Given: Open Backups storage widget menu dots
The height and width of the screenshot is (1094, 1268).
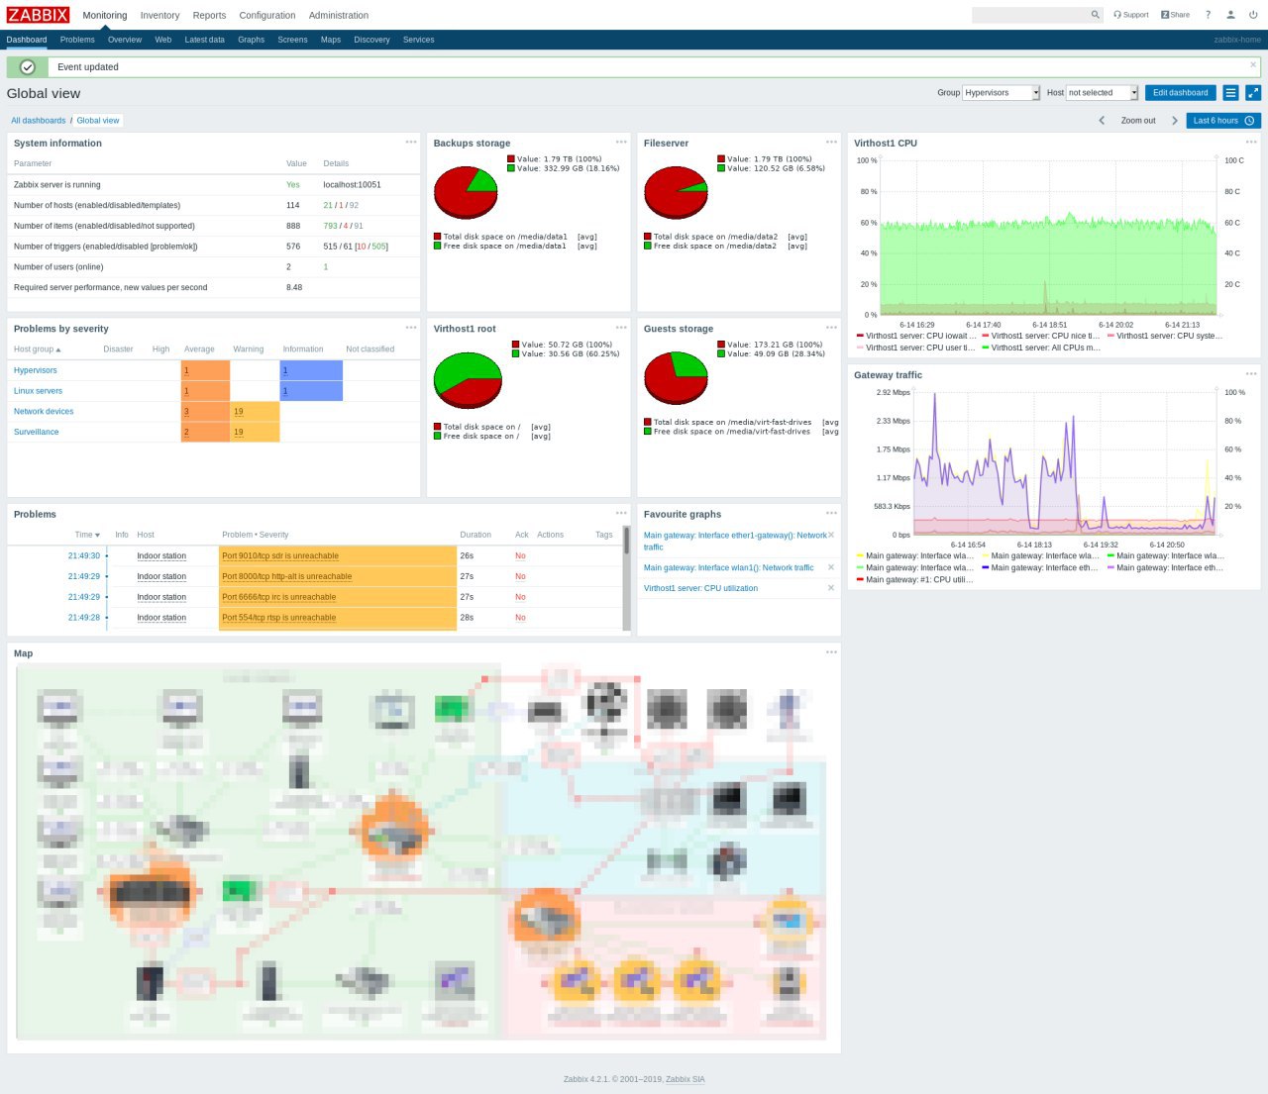Looking at the screenshot, I should pyautogui.click(x=621, y=143).
